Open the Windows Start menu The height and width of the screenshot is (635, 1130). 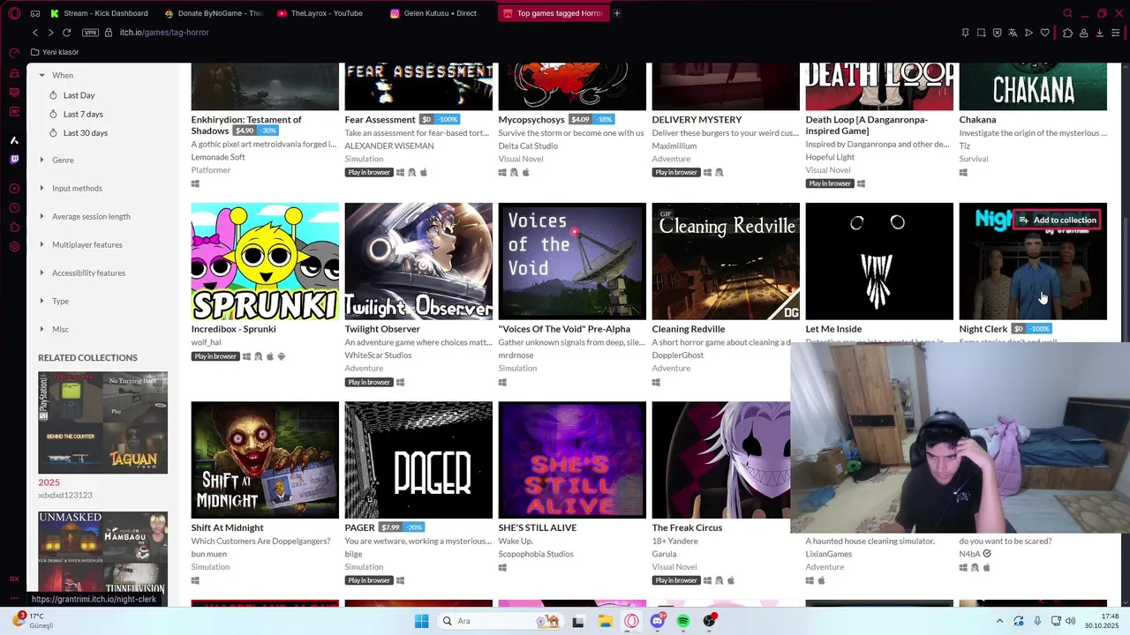pos(422,621)
